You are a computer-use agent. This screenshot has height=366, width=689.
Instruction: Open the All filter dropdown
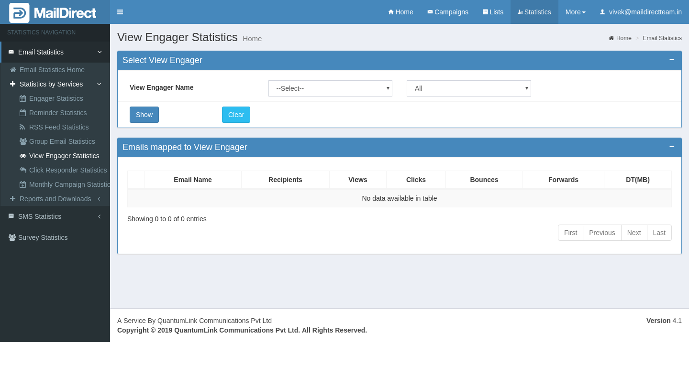(x=468, y=88)
